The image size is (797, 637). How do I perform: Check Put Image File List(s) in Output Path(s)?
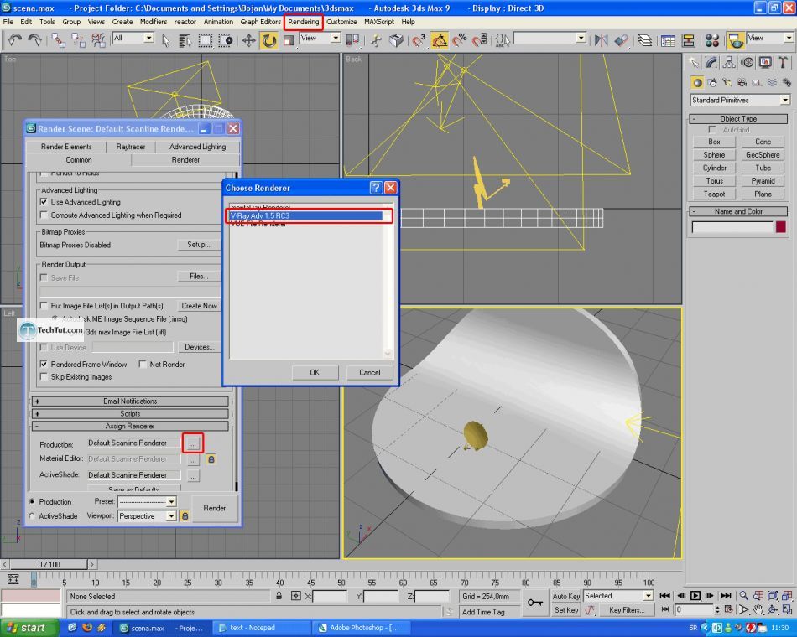pyautogui.click(x=44, y=306)
